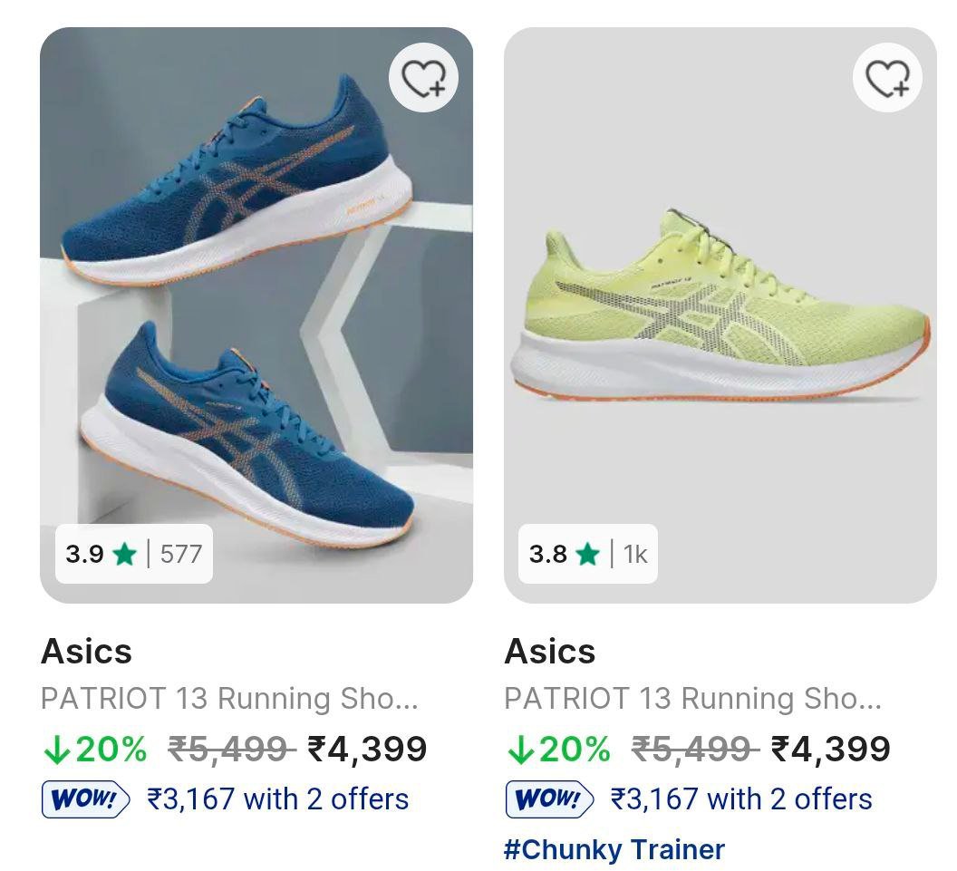Wishlist the yellow Patriot 13 shoes
Image resolution: width=957 pixels, height=871 pixels.
click(885, 78)
